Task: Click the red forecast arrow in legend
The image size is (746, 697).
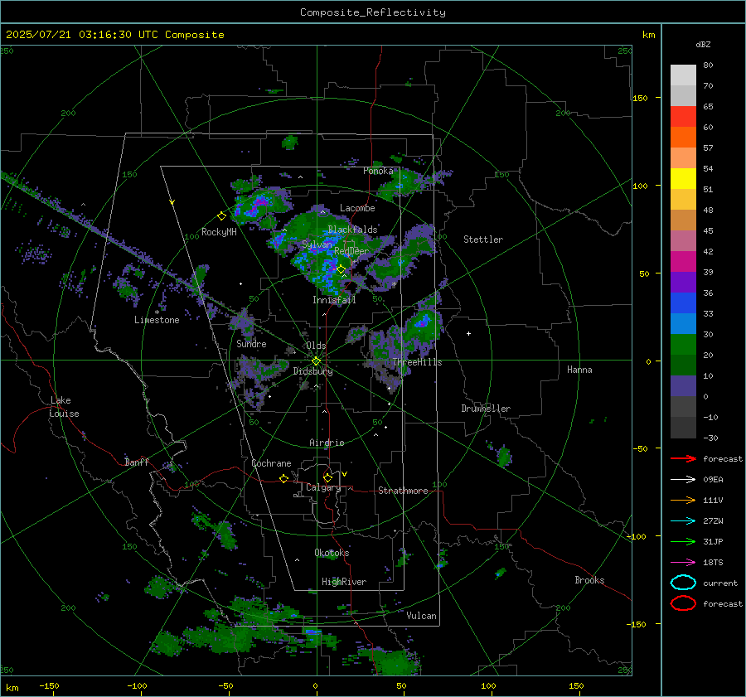Action: click(683, 458)
